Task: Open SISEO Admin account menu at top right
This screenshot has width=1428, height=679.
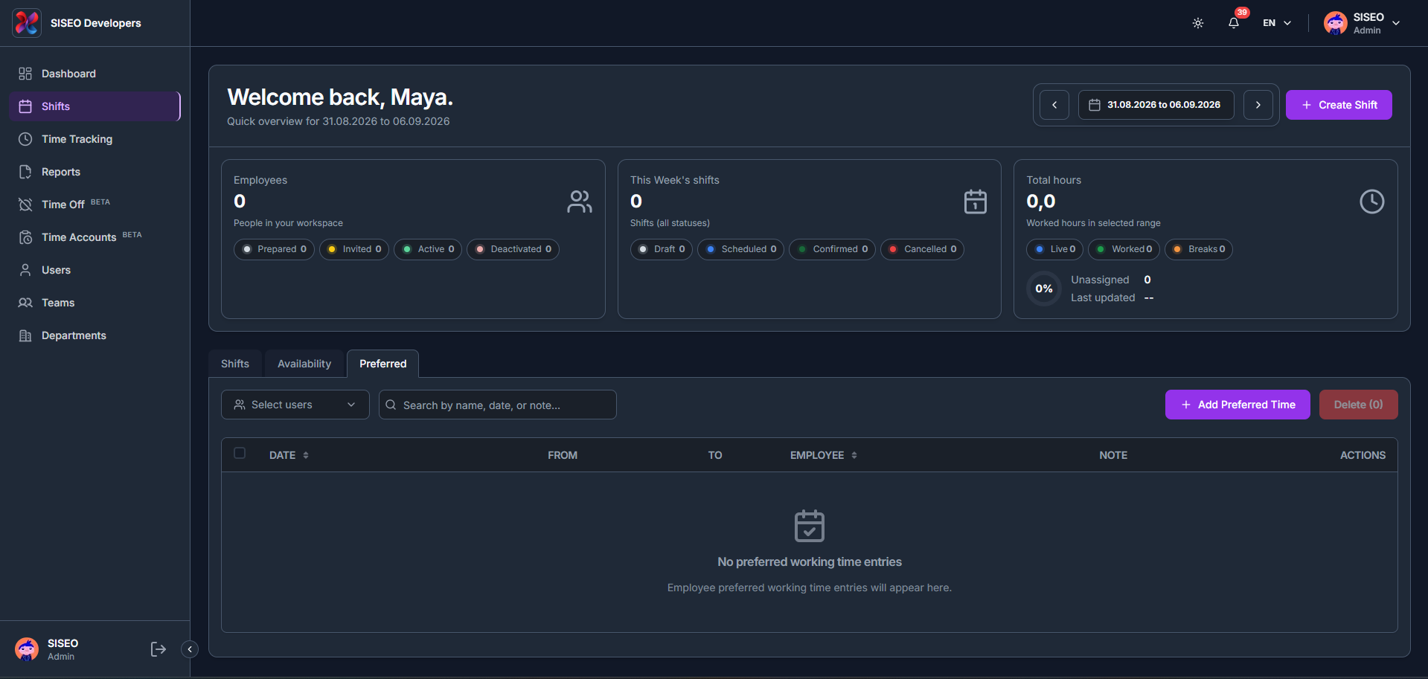Action: [x=1363, y=23]
